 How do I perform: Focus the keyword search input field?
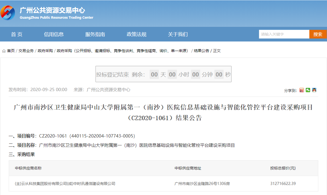(x=284, y=34)
